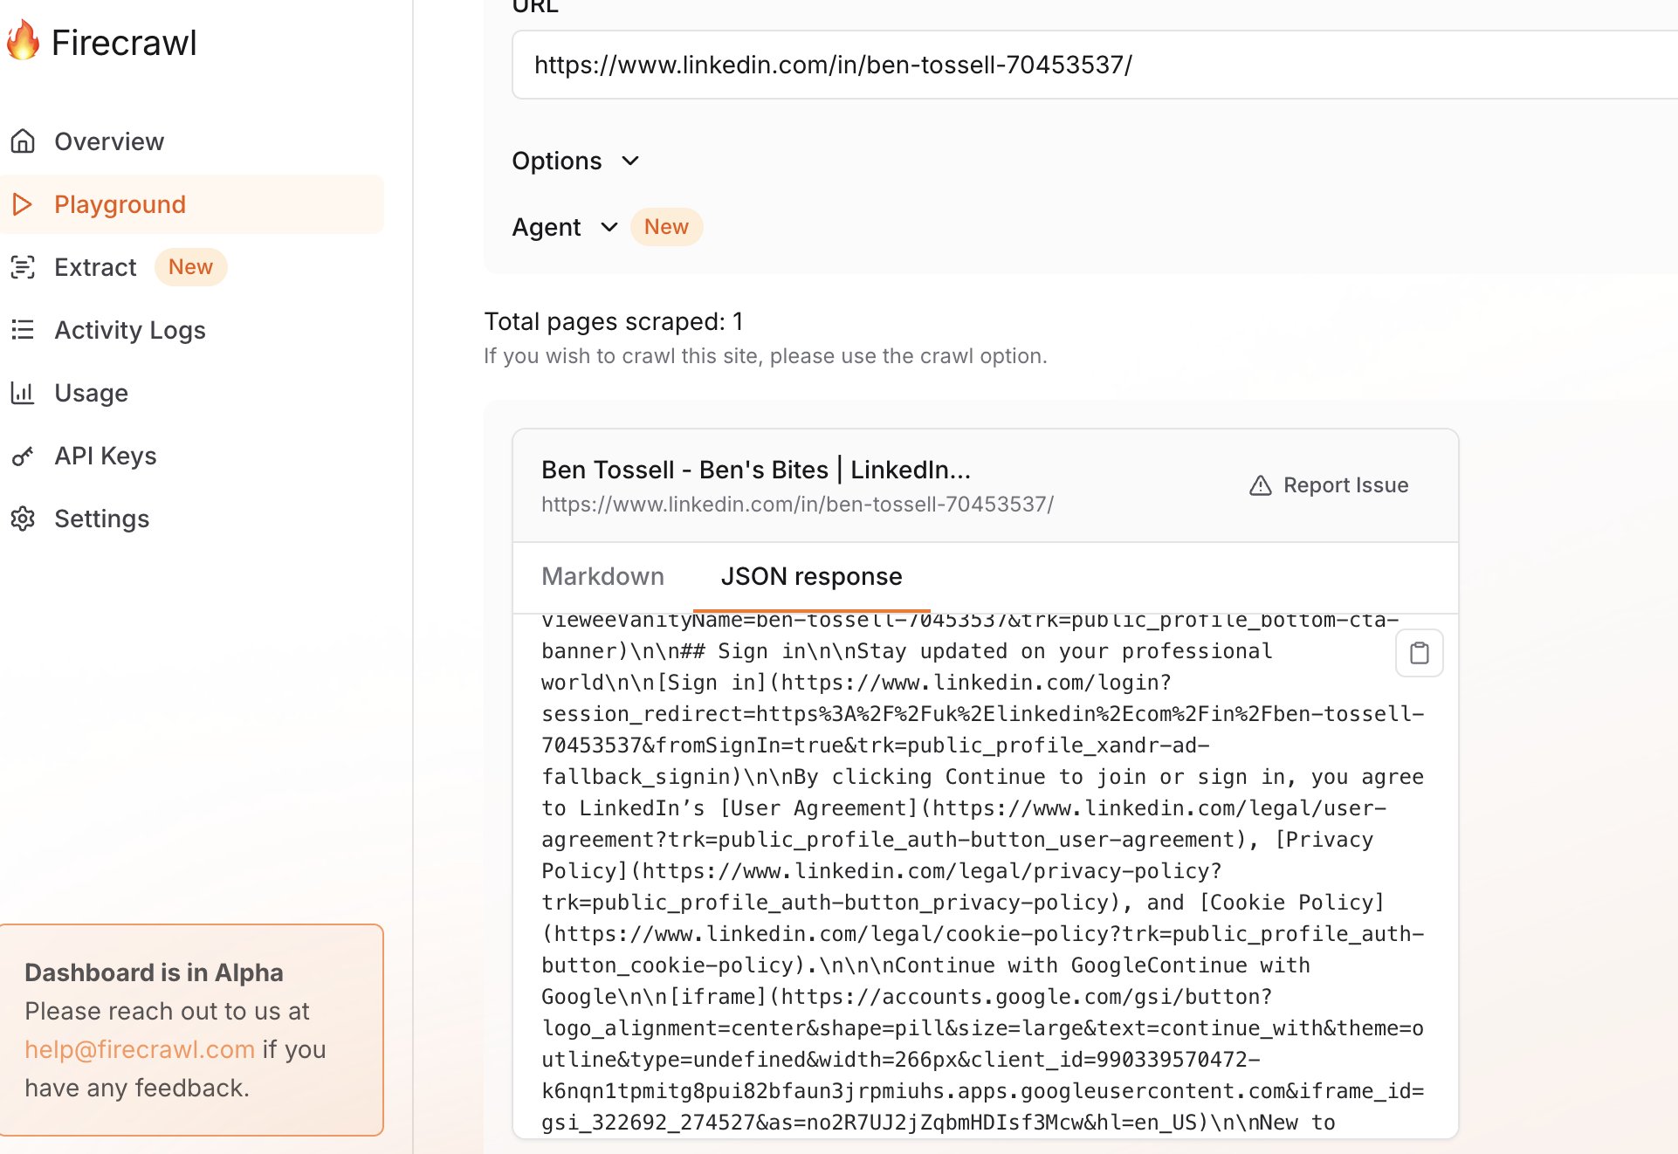Click the Options label
The width and height of the screenshot is (1678, 1154).
coord(557,161)
